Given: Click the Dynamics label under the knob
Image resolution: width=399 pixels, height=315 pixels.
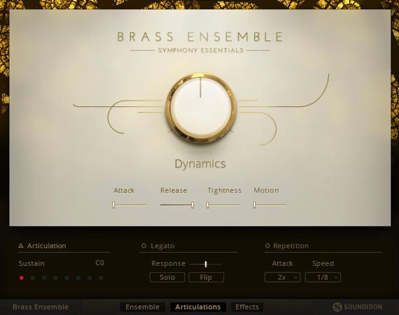Looking at the screenshot, I should tap(200, 164).
